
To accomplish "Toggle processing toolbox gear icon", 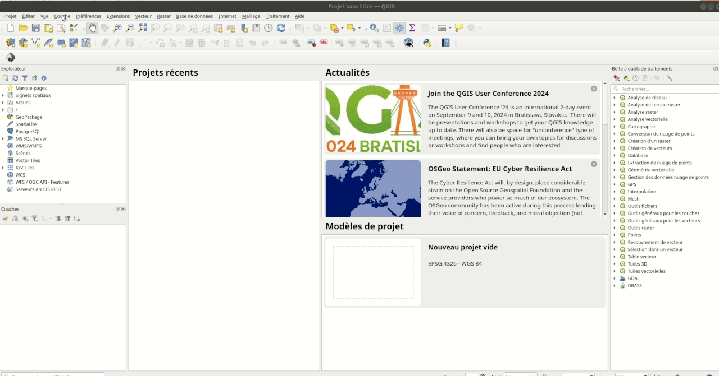I will pyautogui.click(x=399, y=28).
